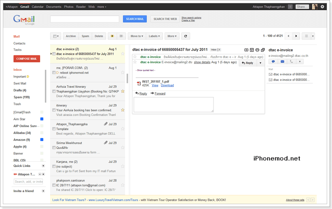Email the dtac e-invoice contact icon
332x209 pixels.
(282, 61)
